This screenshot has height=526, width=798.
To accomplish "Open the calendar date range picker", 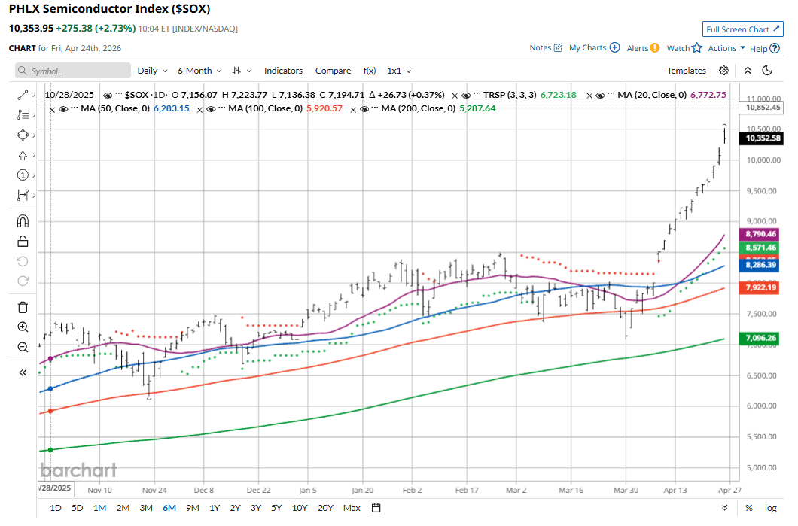I will (376, 508).
